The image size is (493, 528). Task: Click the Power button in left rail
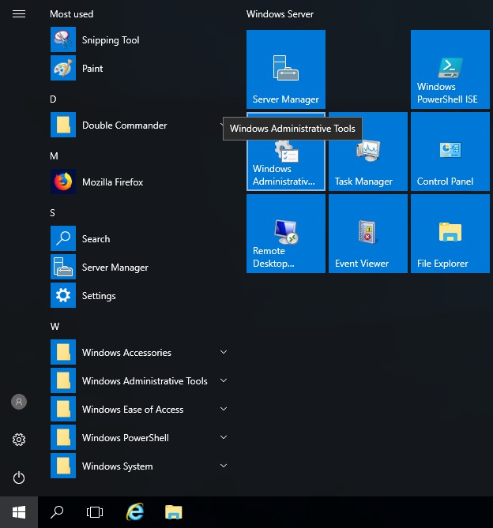pos(19,477)
